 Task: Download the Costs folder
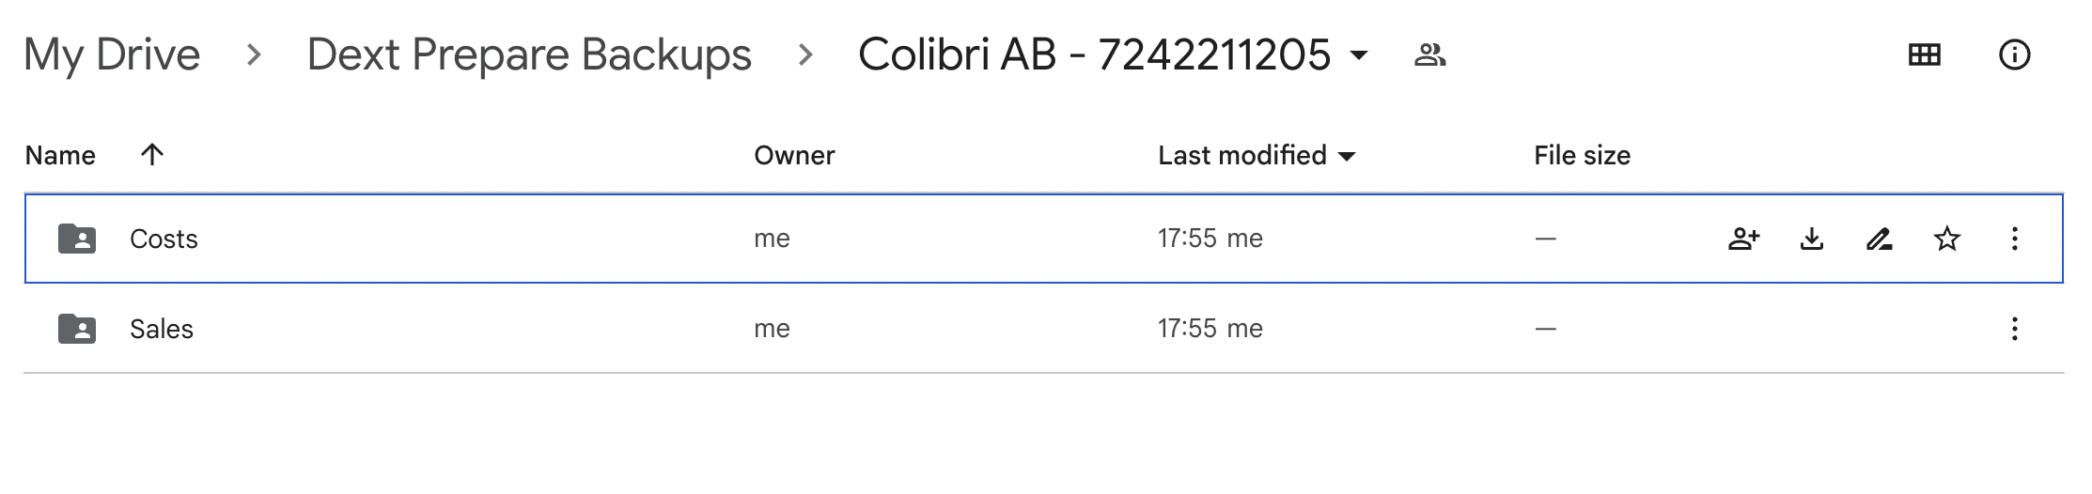pos(1812,239)
